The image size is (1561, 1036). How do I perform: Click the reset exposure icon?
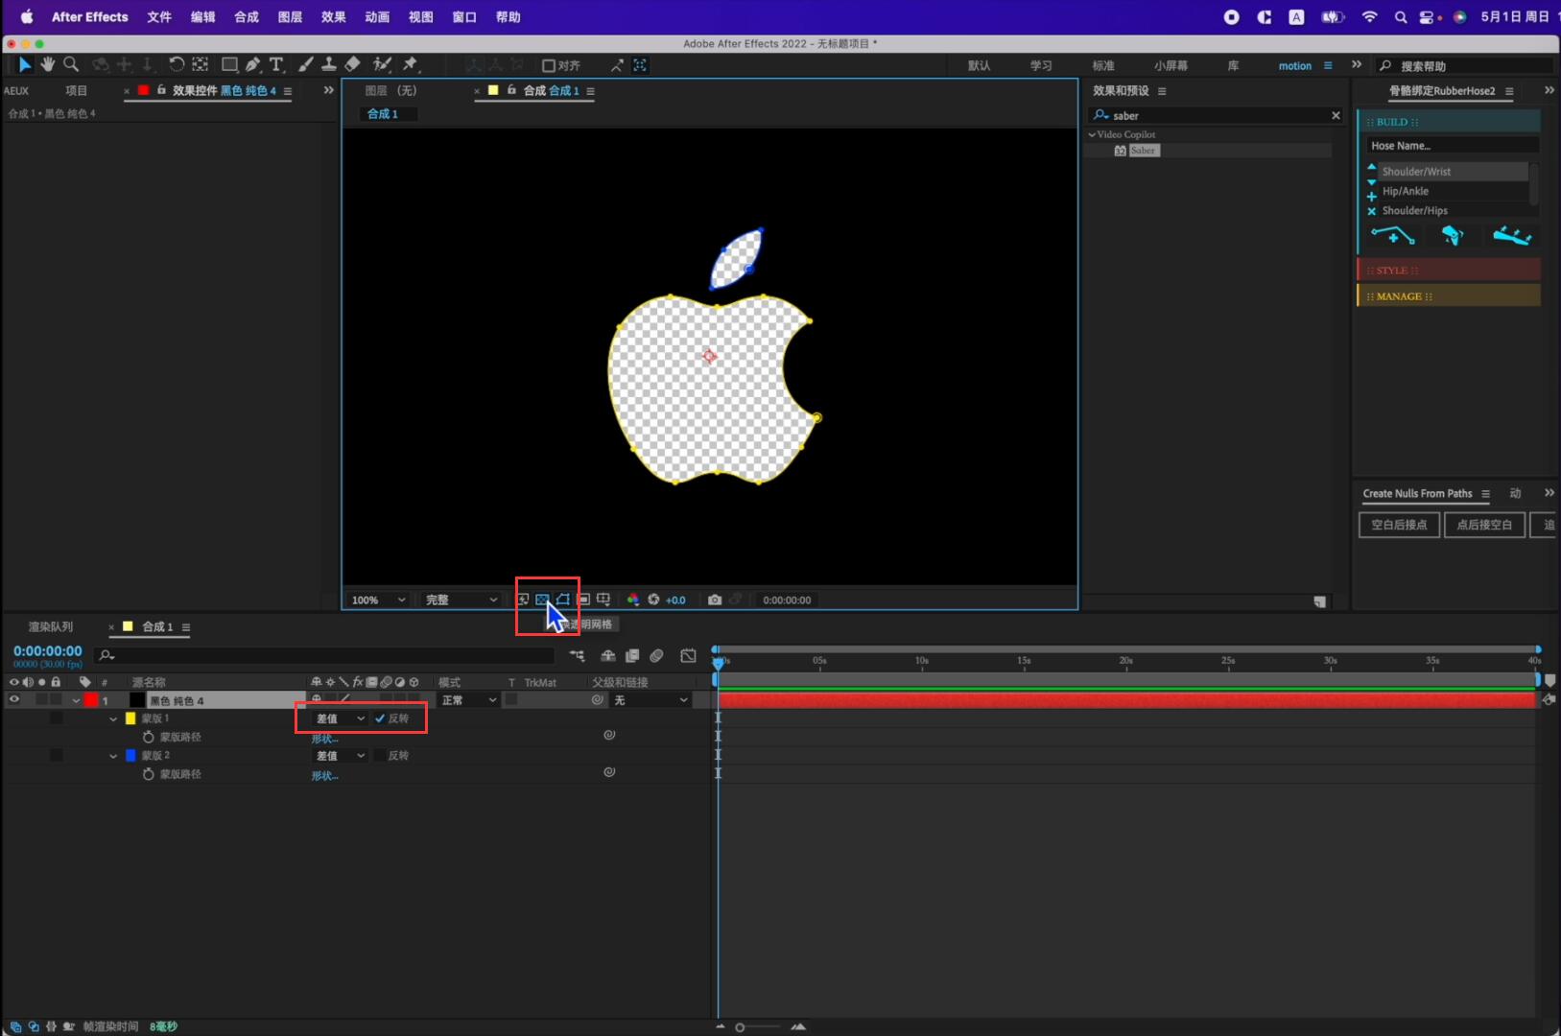(x=653, y=600)
